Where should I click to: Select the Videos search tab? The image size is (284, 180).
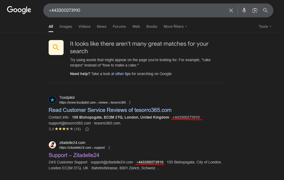[x=84, y=26]
